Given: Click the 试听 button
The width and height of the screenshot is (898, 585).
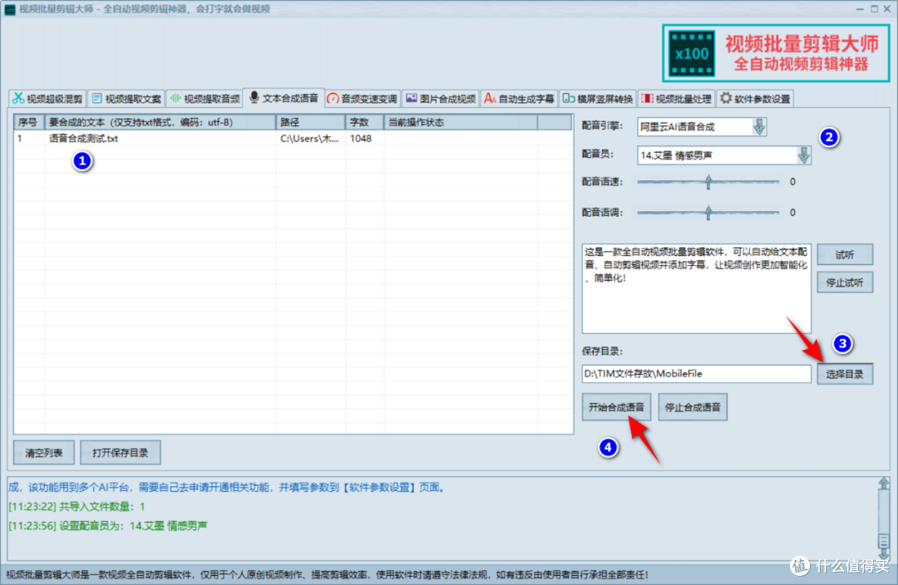Looking at the screenshot, I should pyautogui.click(x=845, y=255).
